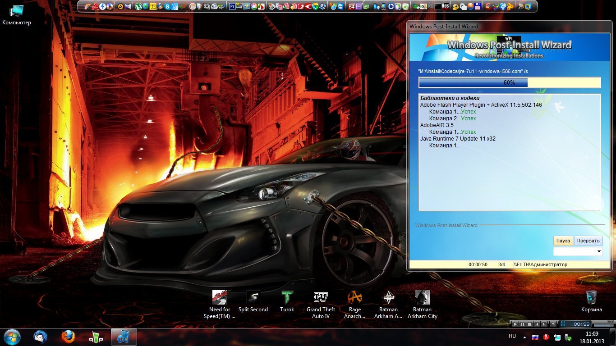Open Need for Speed desktop shortcut
The height and width of the screenshot is (346, 616).
pos(220,298)
